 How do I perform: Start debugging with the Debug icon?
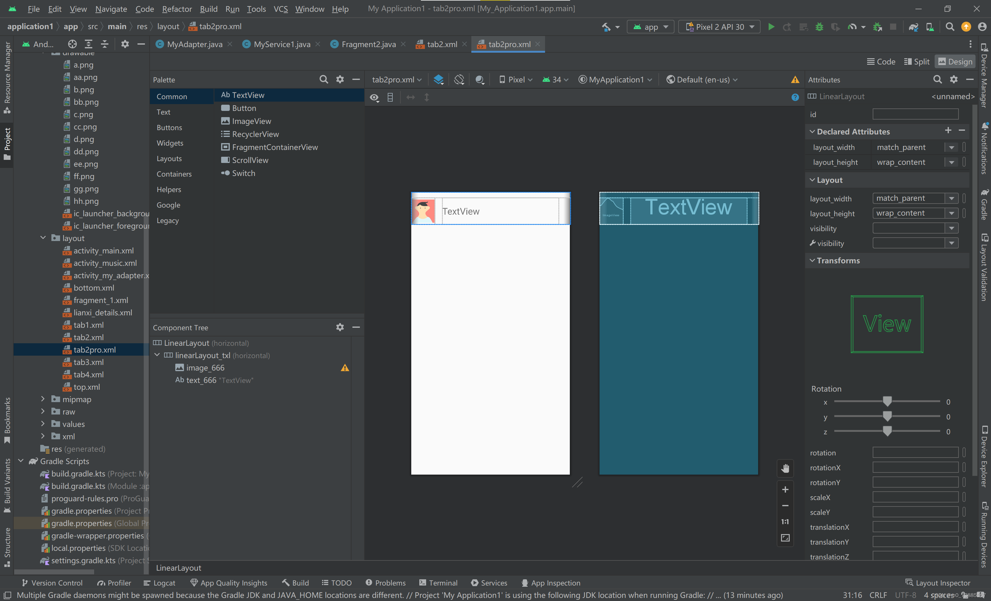[x=819, y=27]
